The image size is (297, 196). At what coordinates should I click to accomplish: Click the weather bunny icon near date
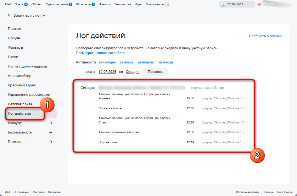point(223,4)
